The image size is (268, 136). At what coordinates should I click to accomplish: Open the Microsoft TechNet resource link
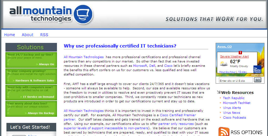pyautogui.click(x=237, y=103)
